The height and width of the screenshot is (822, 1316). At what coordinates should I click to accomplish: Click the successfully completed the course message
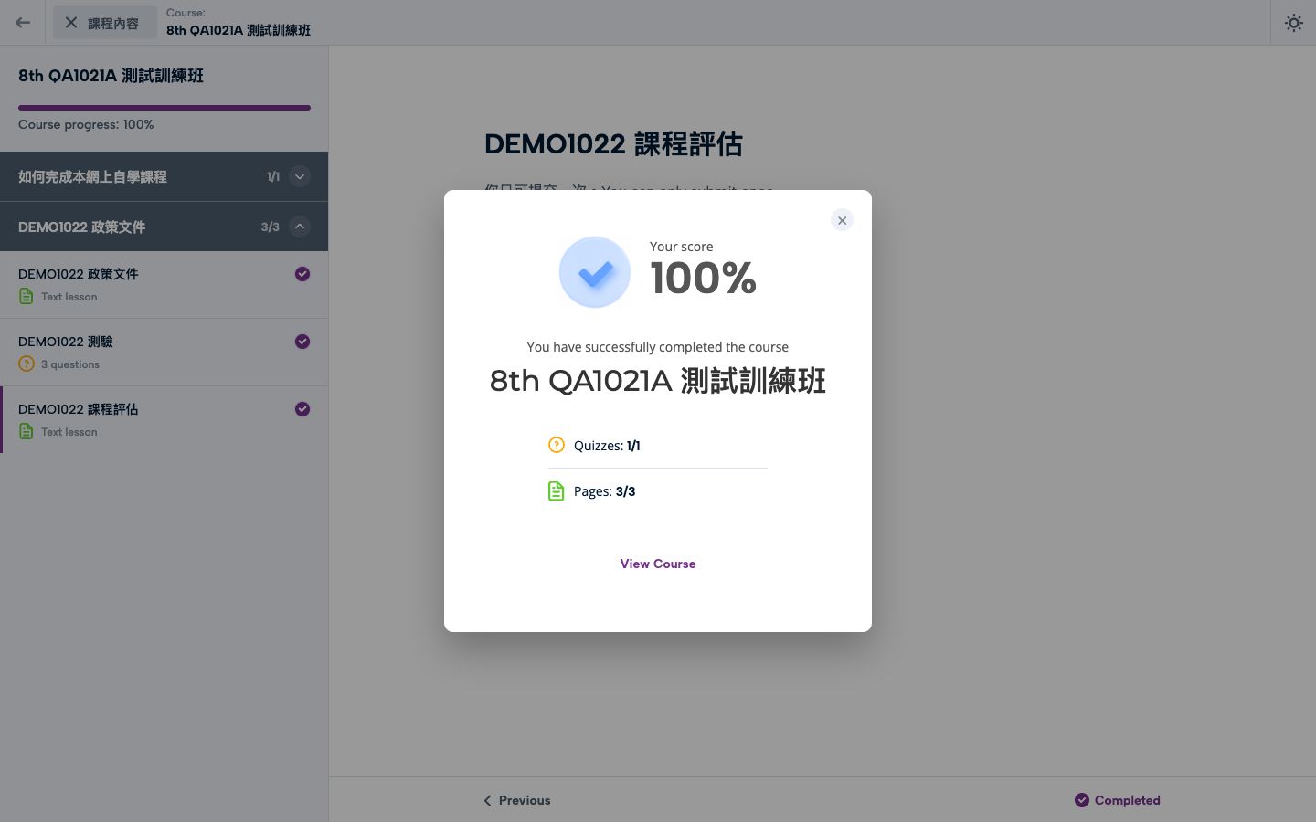click(x=658, y=347)
